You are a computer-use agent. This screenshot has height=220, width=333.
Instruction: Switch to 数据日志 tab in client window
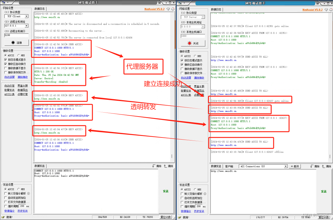point(40,9)
